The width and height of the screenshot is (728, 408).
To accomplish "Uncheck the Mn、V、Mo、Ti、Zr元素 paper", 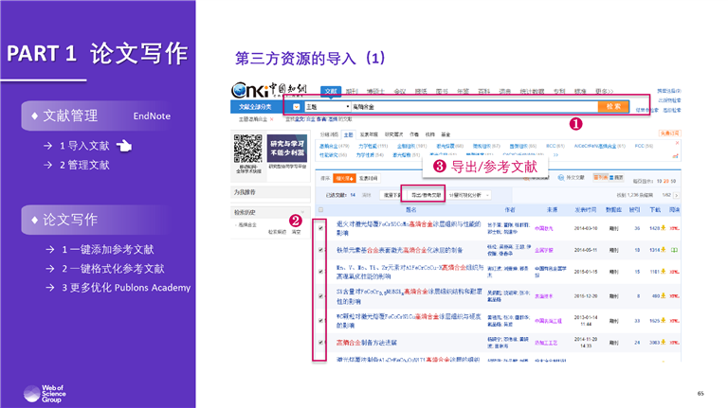I will coord(320,272).
